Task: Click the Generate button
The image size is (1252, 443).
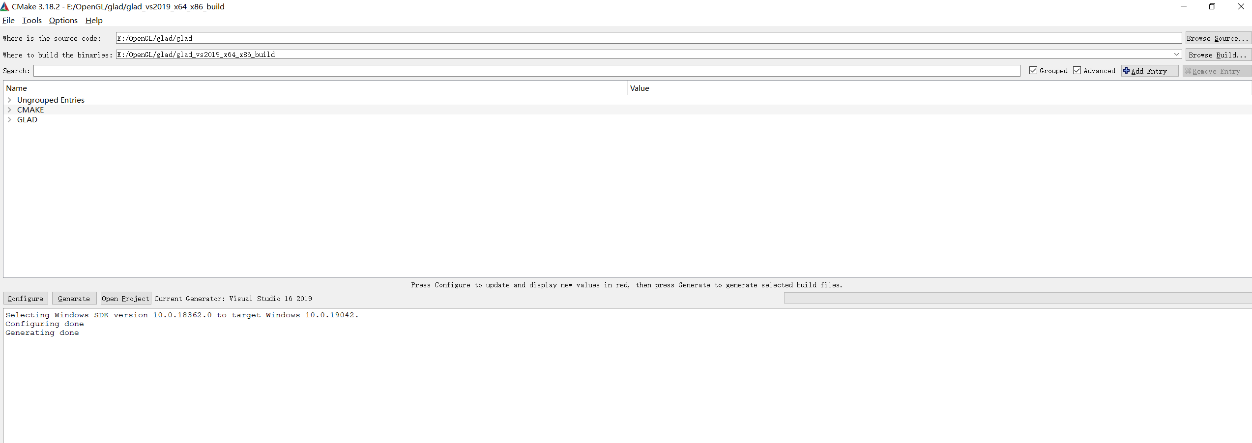Action: point(74,299)
